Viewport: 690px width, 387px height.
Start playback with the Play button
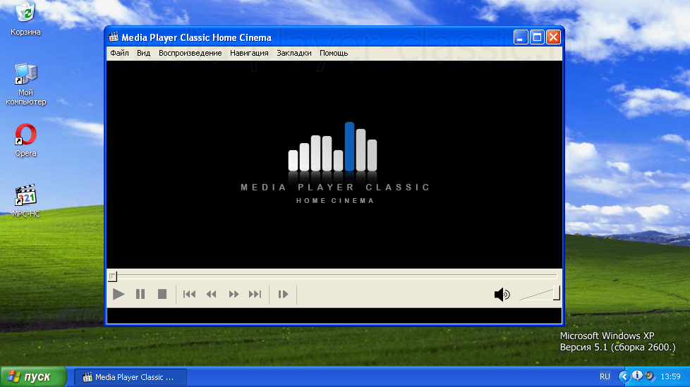click(x=119, y=294)
